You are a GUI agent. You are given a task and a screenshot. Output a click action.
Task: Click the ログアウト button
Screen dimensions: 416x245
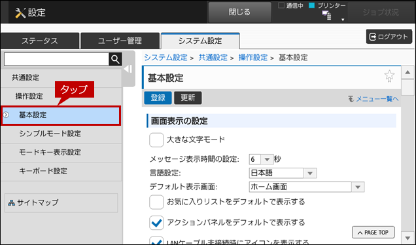click(x=389, y=37)
